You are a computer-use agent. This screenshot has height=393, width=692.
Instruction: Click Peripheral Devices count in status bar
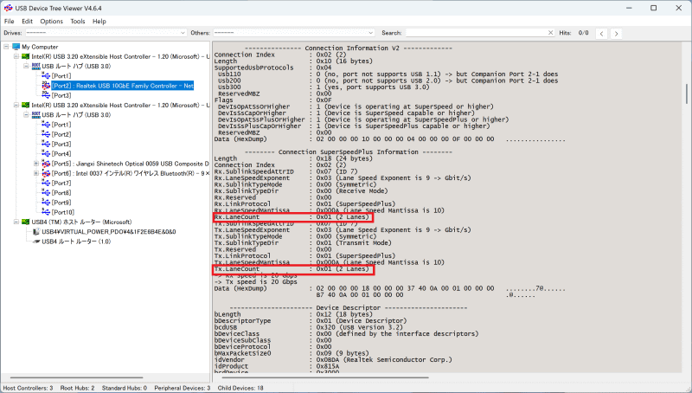183,388
